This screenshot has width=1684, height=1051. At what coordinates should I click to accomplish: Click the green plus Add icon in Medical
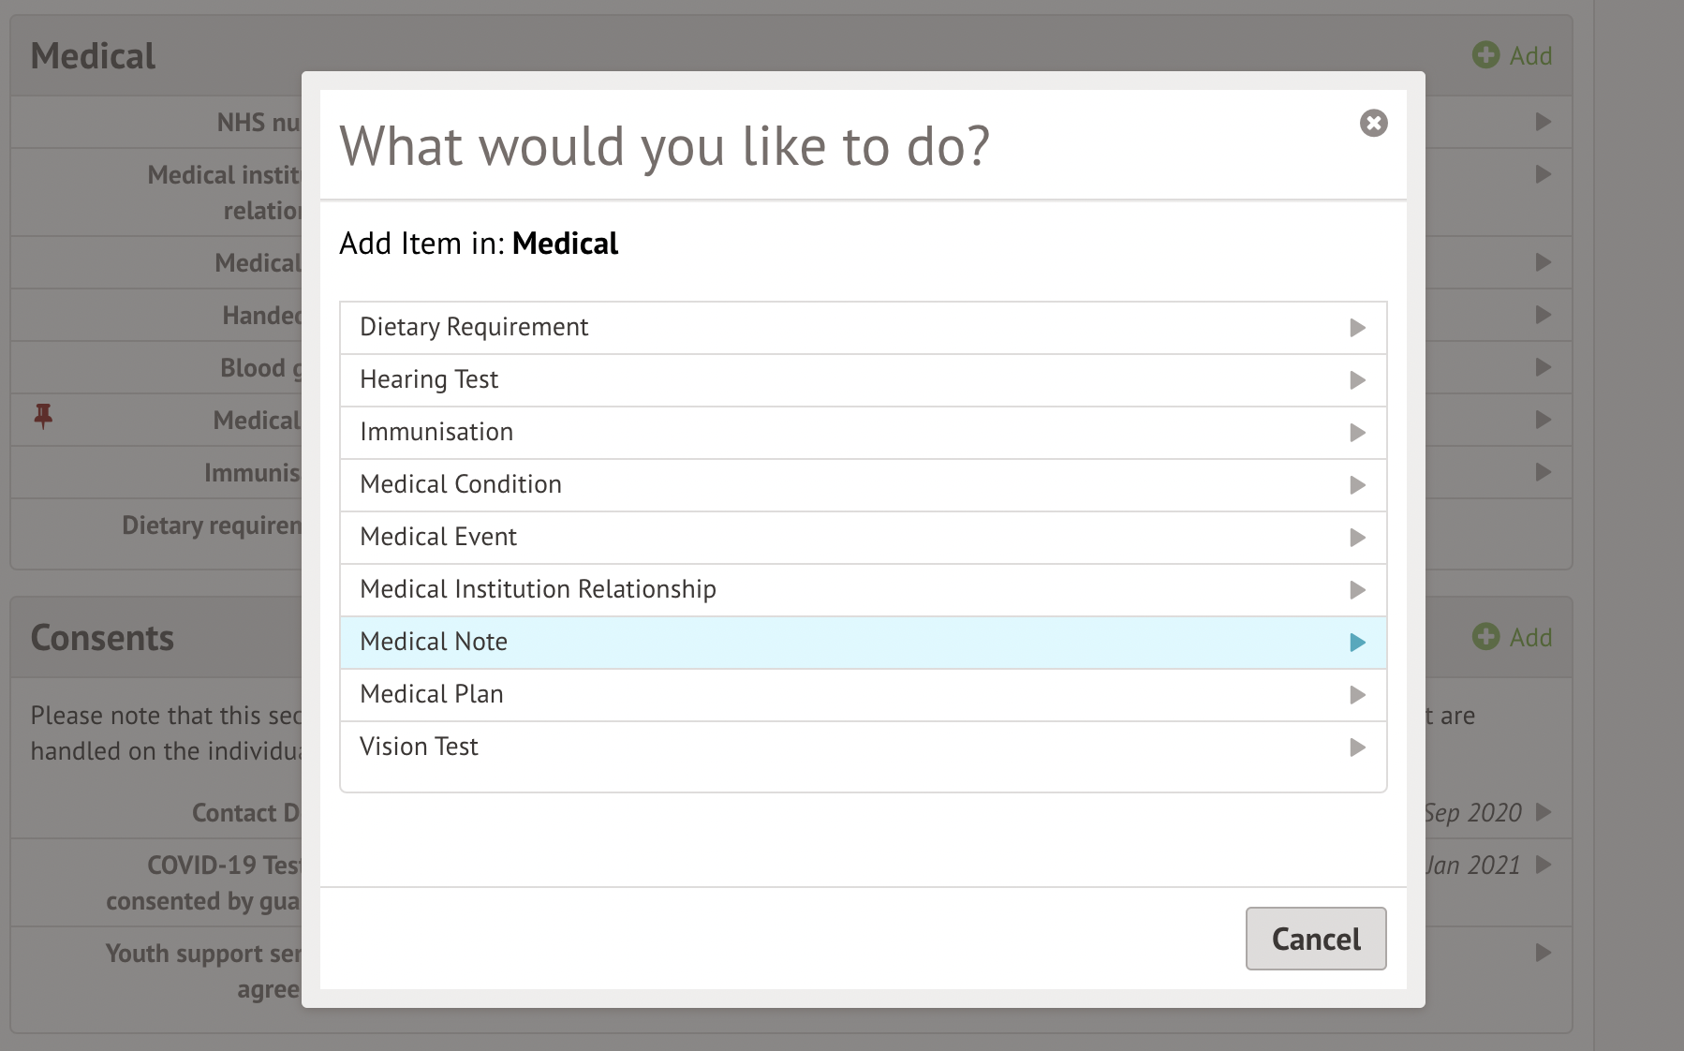click(1485, 55)
